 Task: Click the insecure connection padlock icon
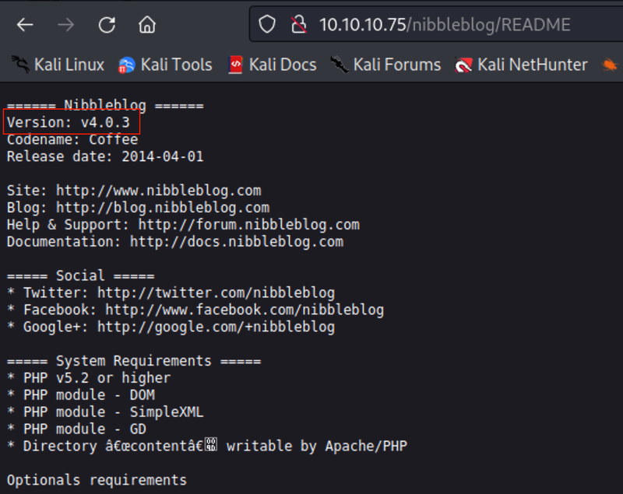click(298, 25)
